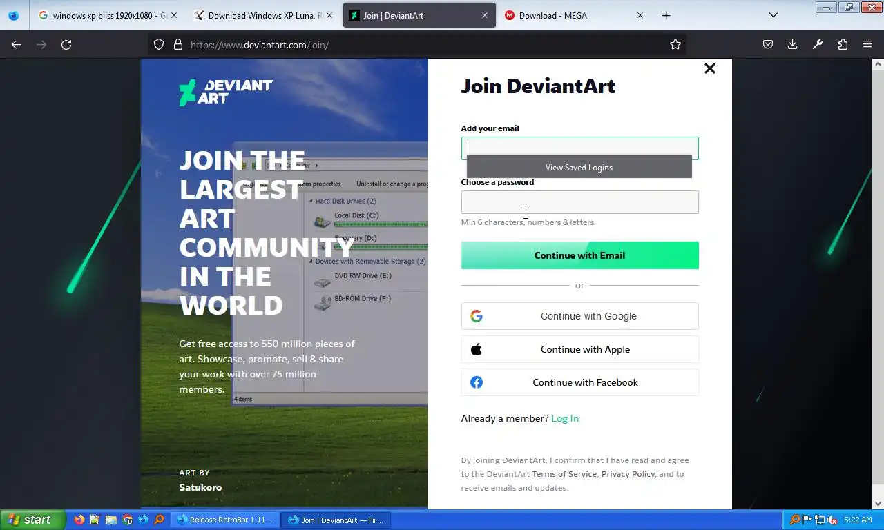
Task: Click the Google logo icon
Action: coord(477,316)
